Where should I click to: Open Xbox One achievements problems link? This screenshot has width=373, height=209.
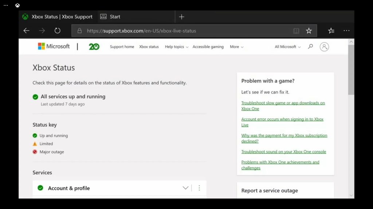point(280,165)
